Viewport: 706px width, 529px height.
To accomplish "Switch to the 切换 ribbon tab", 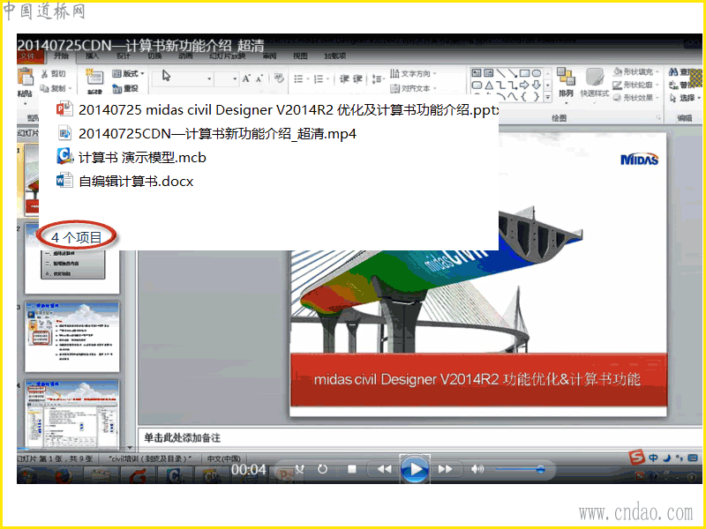I will pos(154,56).
